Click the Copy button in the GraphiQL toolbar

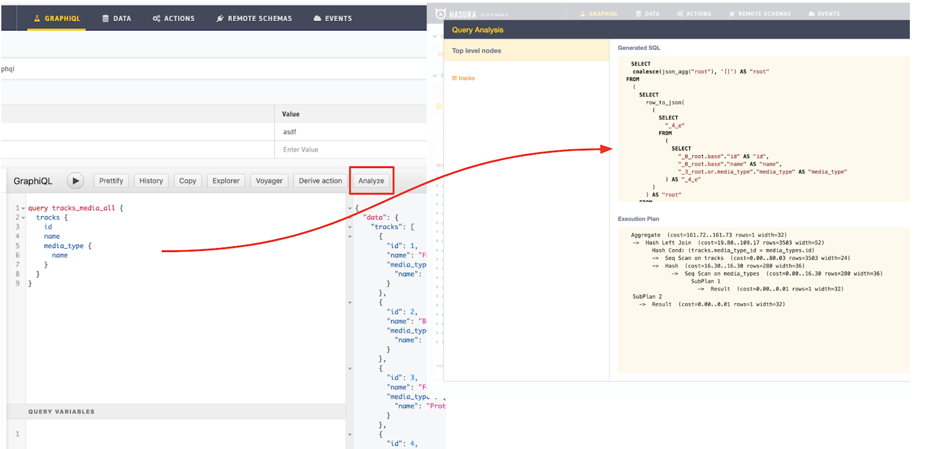[188, 181]
